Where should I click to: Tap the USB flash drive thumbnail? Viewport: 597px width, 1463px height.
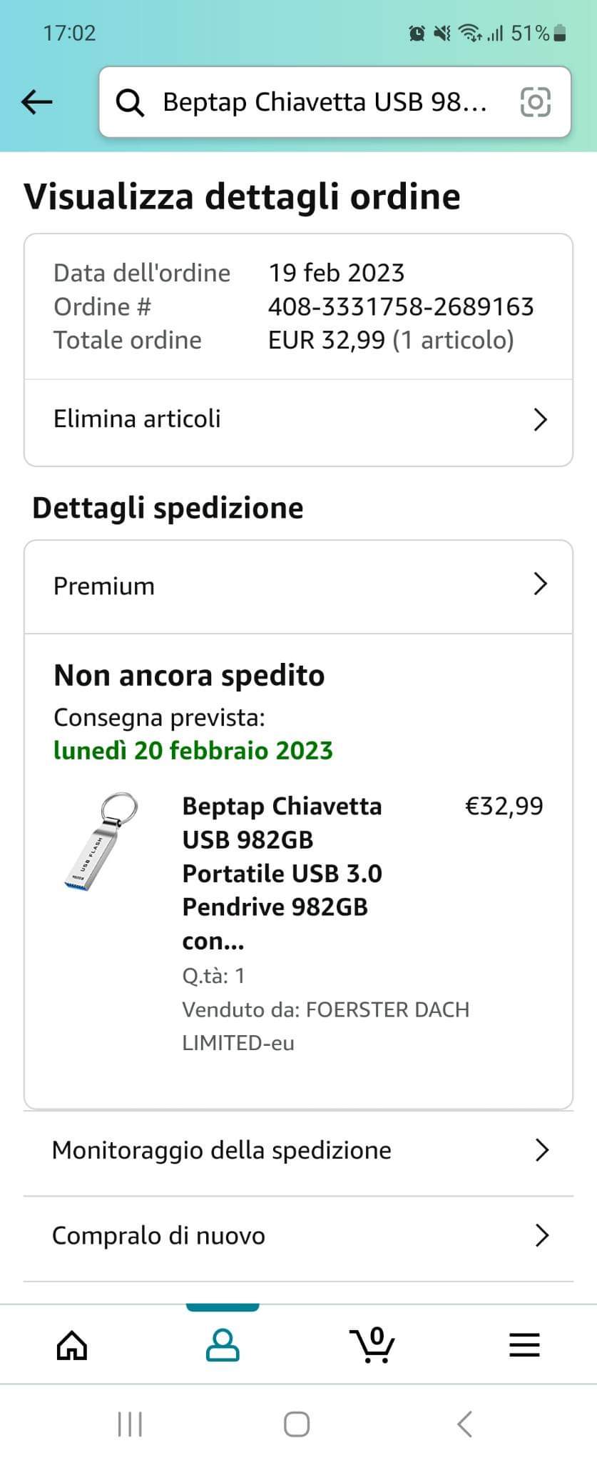coord(100,842)
